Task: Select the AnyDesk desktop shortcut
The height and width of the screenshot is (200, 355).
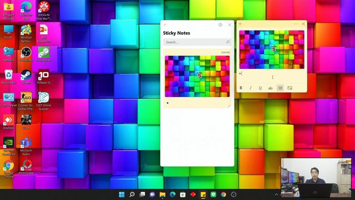Action: click(x=9, y=122)
